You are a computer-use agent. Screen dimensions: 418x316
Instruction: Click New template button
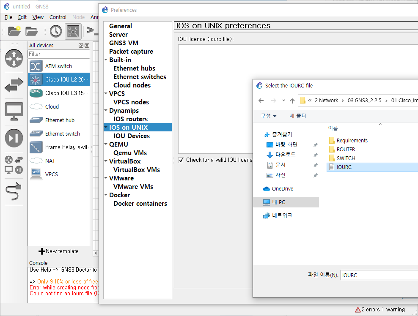[59, 251]
